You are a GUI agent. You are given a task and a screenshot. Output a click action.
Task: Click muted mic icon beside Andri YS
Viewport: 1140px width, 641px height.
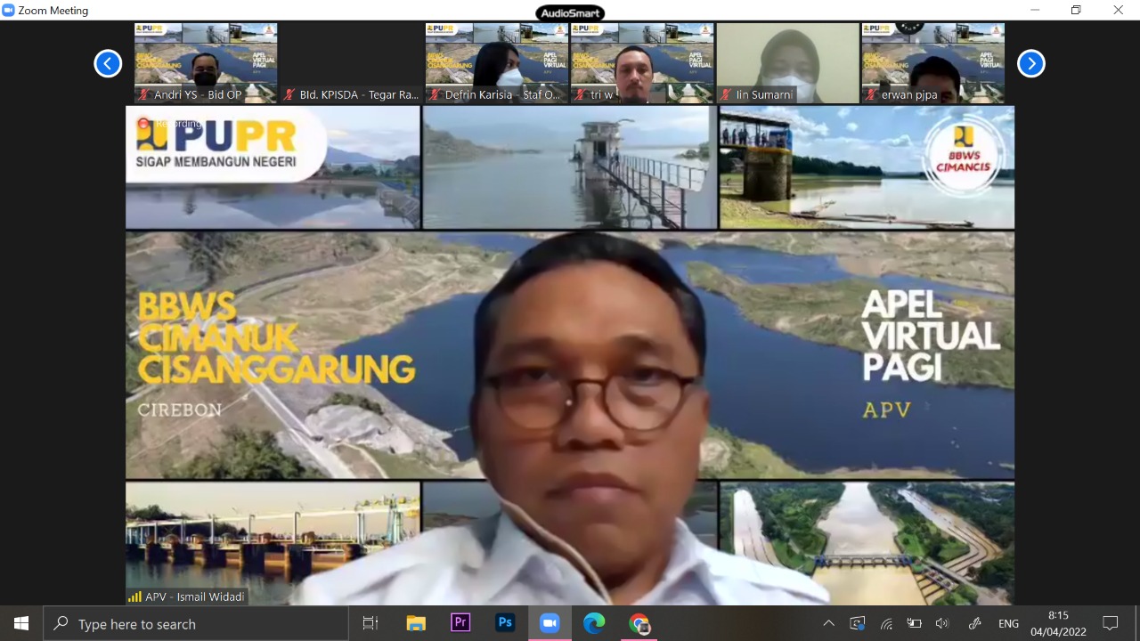143,94
